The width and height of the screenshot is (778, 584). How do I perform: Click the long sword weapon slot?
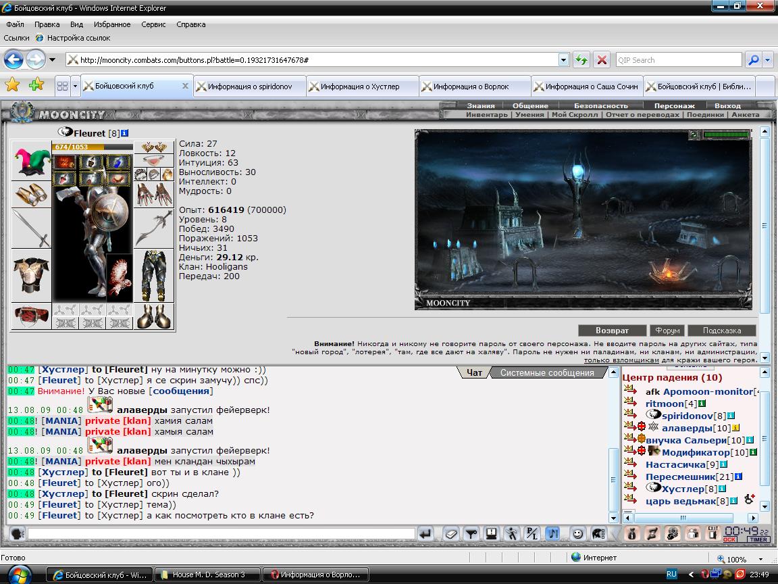[x=31, y=228]
